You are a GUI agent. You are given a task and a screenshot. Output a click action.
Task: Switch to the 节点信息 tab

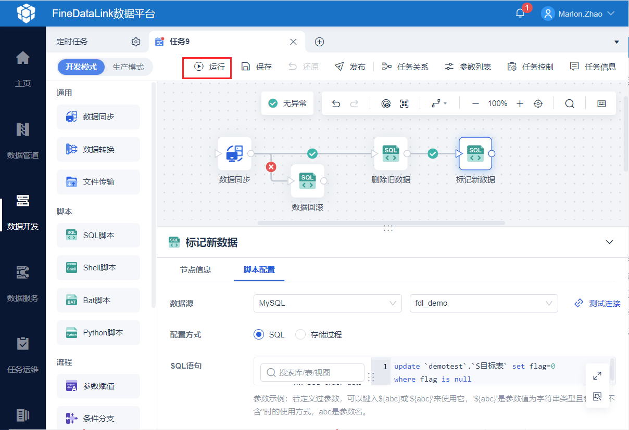click(x=195, y=269)
